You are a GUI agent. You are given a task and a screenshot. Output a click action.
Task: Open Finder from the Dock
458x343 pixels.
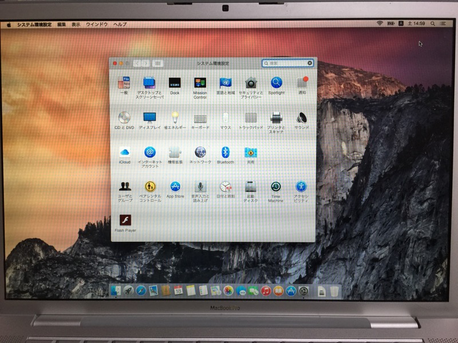point(116,291)
